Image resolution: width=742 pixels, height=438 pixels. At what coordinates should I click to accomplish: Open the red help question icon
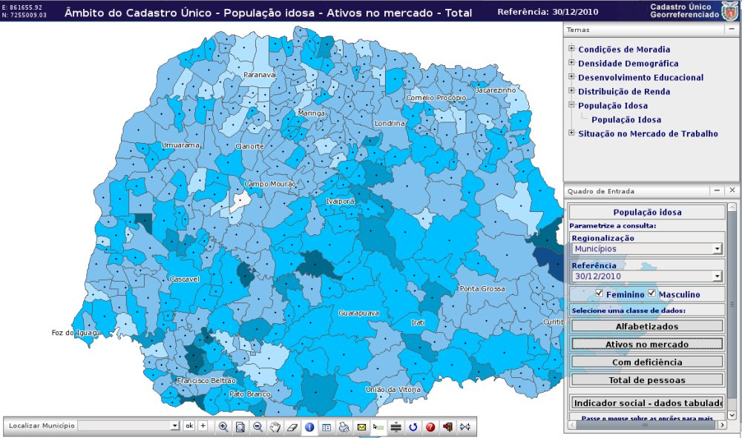[x=430, y=426]
